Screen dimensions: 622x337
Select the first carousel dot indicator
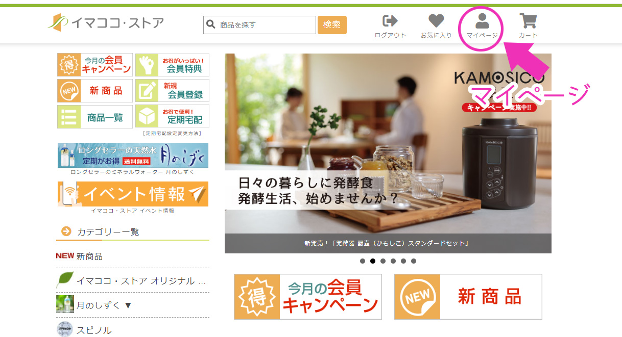click(363, 261)
